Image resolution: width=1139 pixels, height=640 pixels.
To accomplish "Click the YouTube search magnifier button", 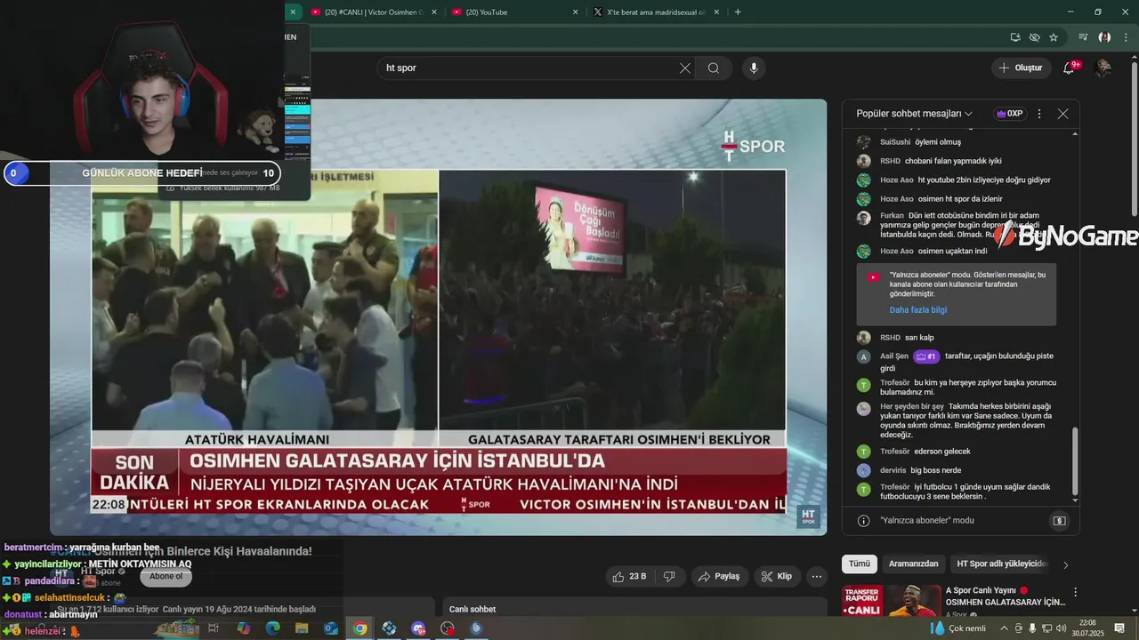I will tap(714, 68).
